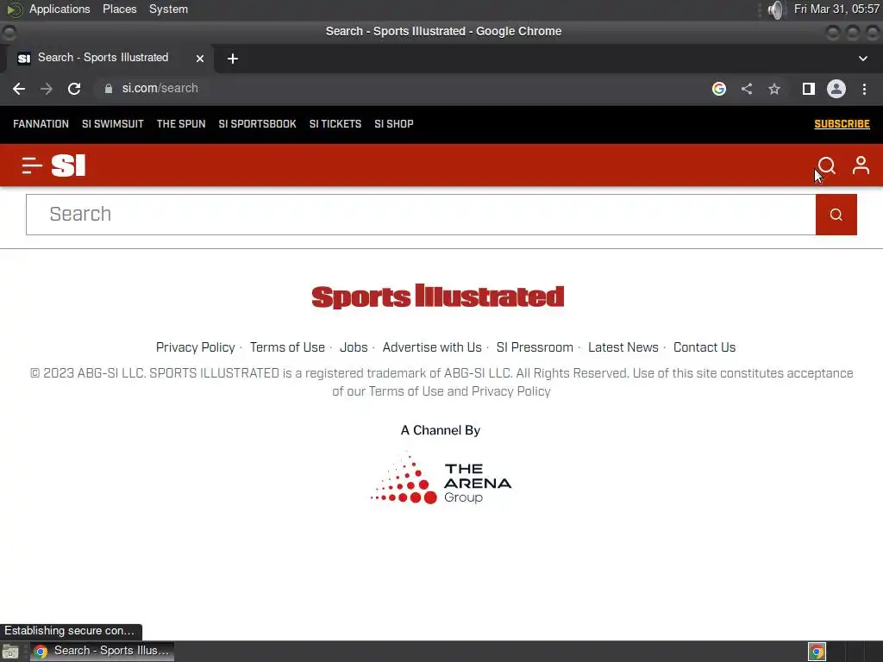883x662 pixels.
Task: Open the user account icon in header
Action: (x=861, y=165)
